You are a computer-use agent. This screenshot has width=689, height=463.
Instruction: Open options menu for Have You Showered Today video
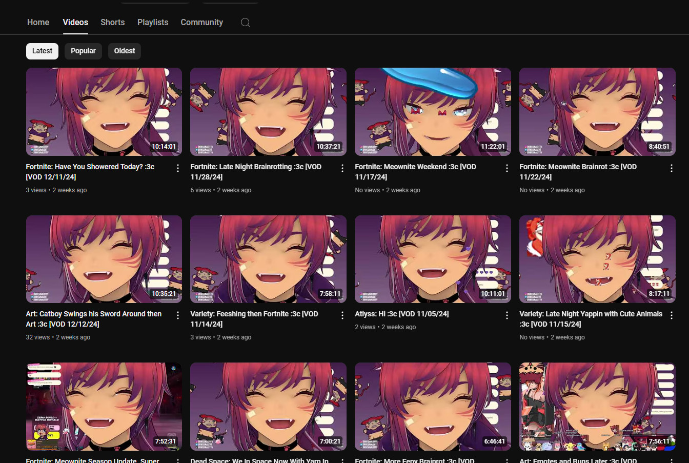tap(178, 168)
